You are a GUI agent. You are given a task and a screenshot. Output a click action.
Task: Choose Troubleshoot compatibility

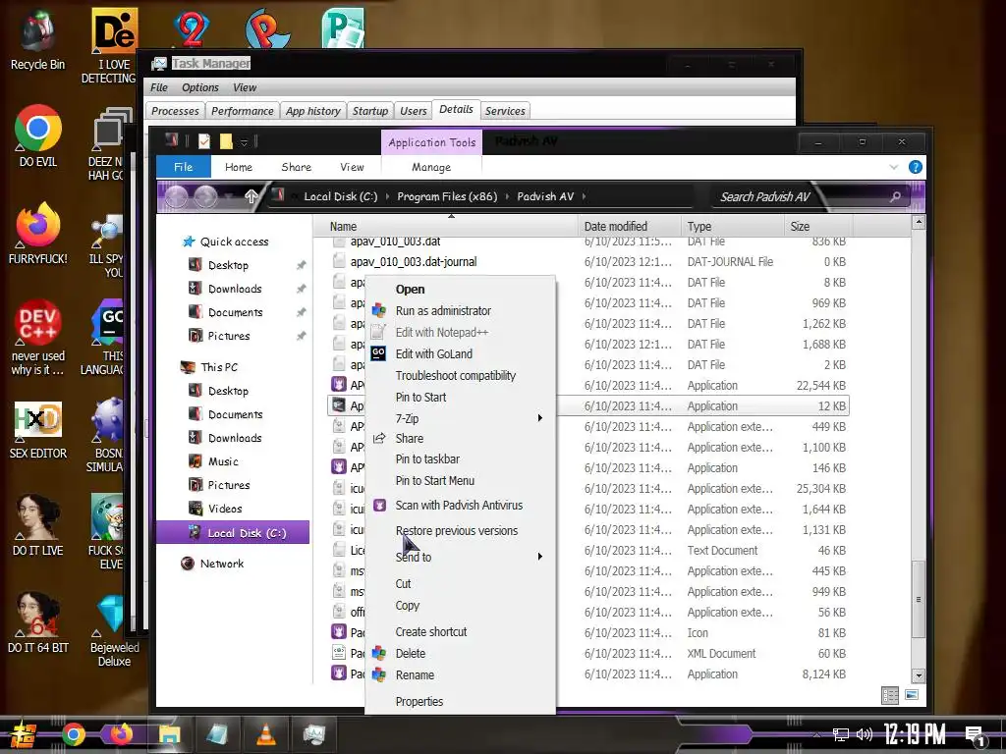(x=460, y=376)
